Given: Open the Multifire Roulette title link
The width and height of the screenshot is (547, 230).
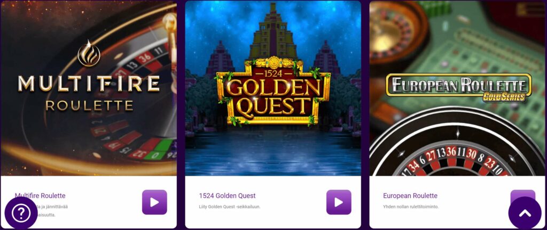Looking at the screenshot, I should tap(40, 195).
